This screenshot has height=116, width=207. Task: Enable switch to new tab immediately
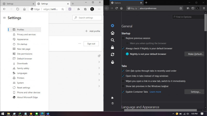tap(123, 81)
